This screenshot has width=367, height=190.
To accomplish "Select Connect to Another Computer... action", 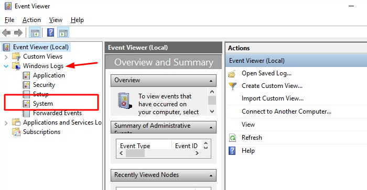I will tap(286, 111).
